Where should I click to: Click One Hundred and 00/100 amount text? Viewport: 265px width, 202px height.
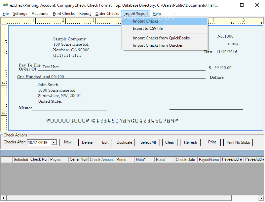[x=41, y=77]
